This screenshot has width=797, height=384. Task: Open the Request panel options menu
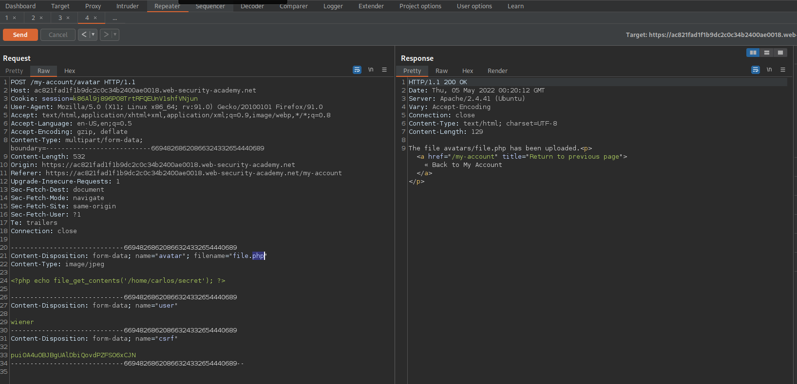pyautogui.click(x=384, y=70)
